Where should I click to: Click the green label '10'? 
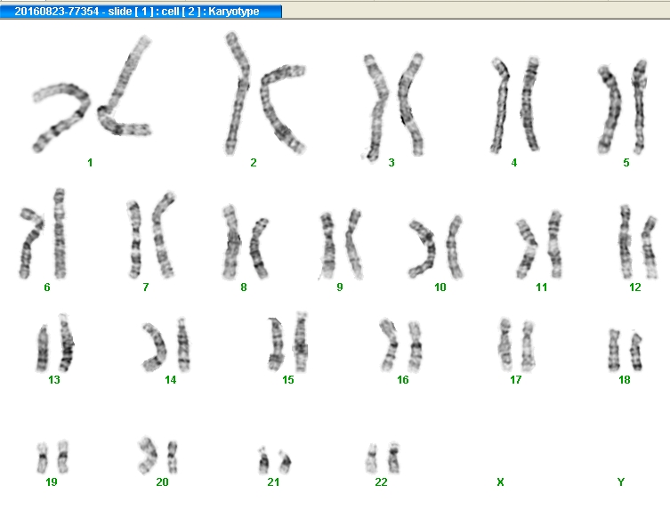click(440, 287)
